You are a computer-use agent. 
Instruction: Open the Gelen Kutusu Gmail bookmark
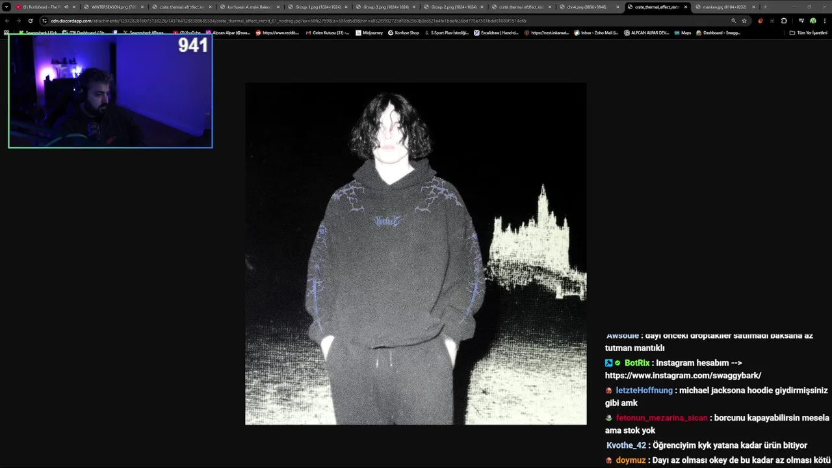[327, 32]
